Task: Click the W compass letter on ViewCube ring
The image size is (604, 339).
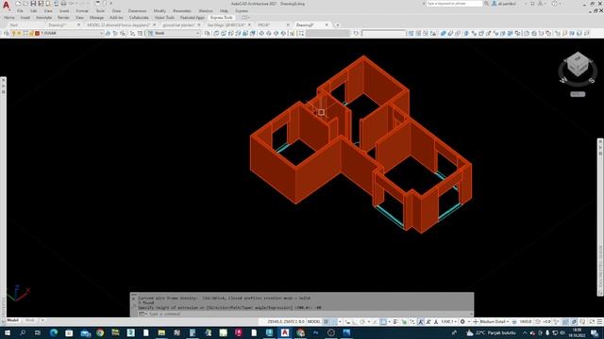Action: (562, 80)
